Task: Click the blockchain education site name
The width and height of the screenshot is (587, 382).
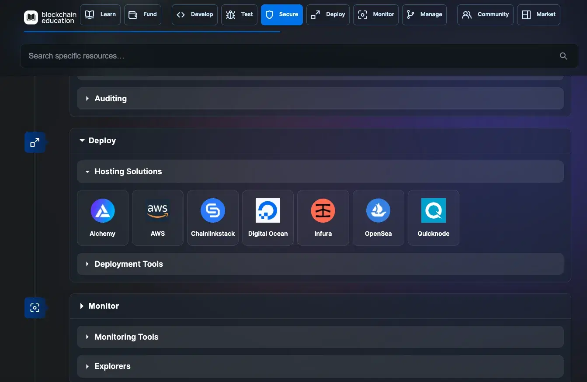Action: click(59, 17)
